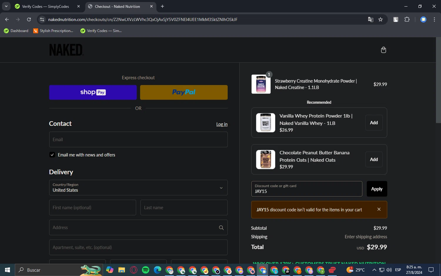This screenshot has width=441, height=276.
Task: Click the Apartment, suite, etc. field
Action: click(x=138, y=247)
